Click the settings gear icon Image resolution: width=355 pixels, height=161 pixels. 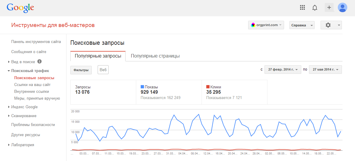(x=328, y=25)
